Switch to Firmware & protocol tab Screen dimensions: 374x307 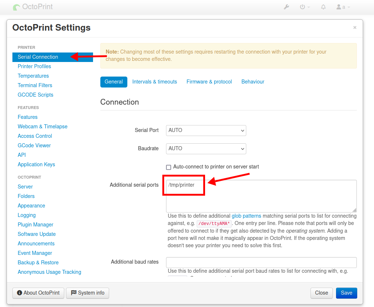click(209, 82)
